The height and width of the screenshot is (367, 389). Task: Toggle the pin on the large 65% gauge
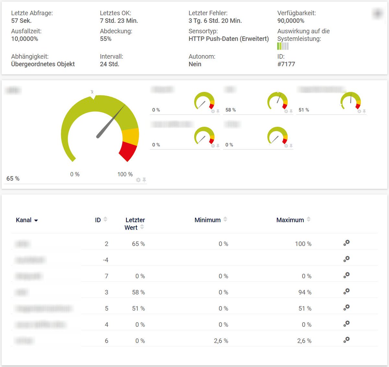pos(145,180)
